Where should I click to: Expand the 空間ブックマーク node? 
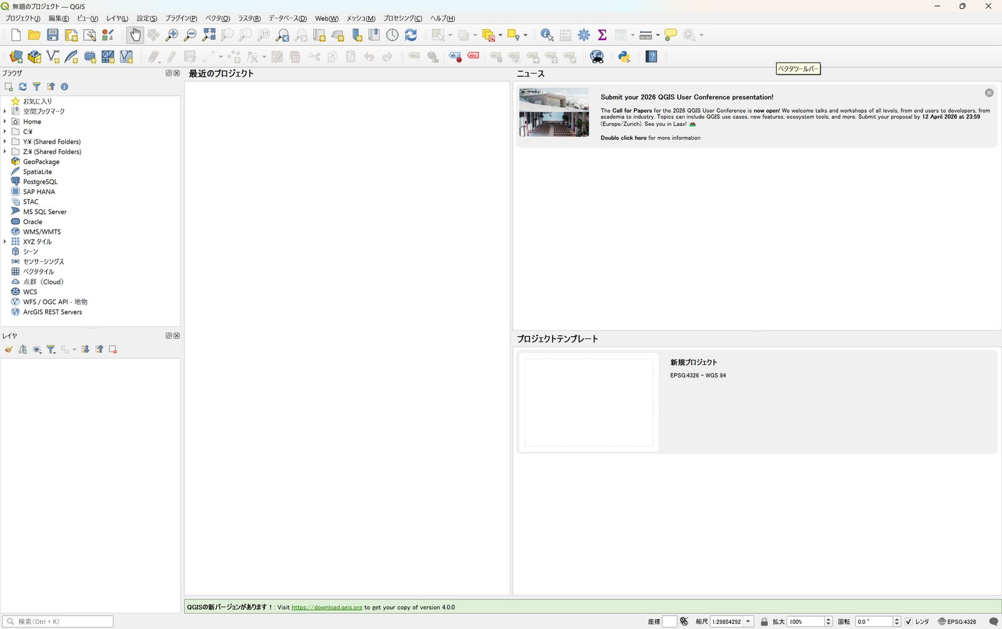point(5,111)
